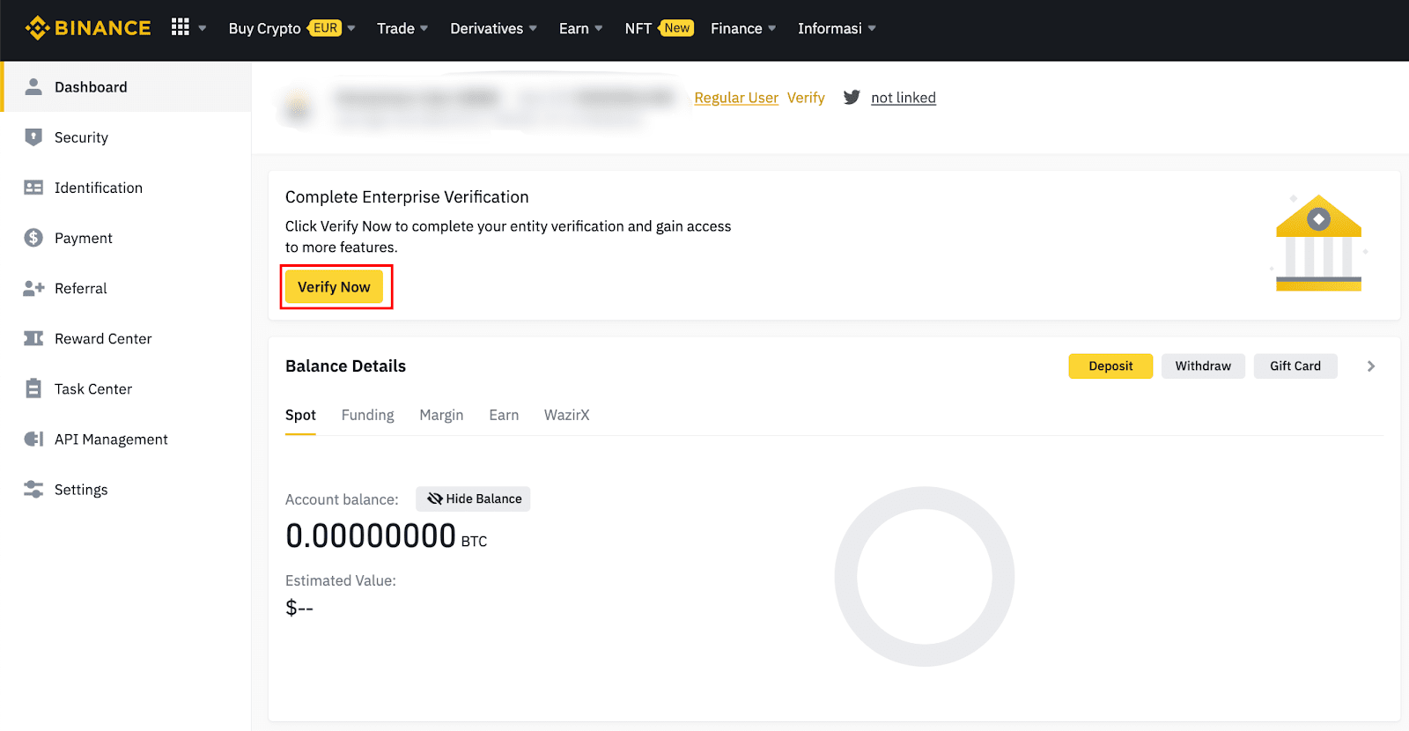Click the Identification card icon
This screenshot has height=731, width=1409.
(33, 188)
